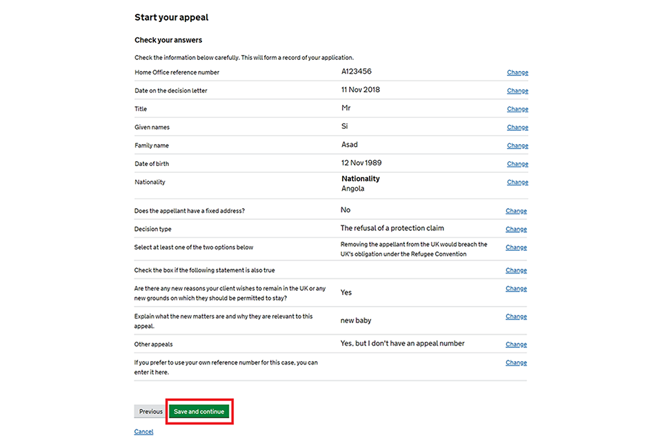Click the 'Start your appeal' heading
This screenshot has height=441, width=662.
(x=171, y=17)
